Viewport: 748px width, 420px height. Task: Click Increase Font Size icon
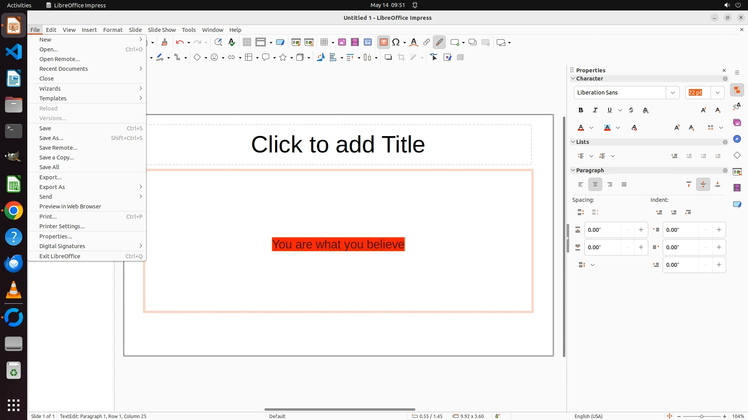[x=703, y=110]
